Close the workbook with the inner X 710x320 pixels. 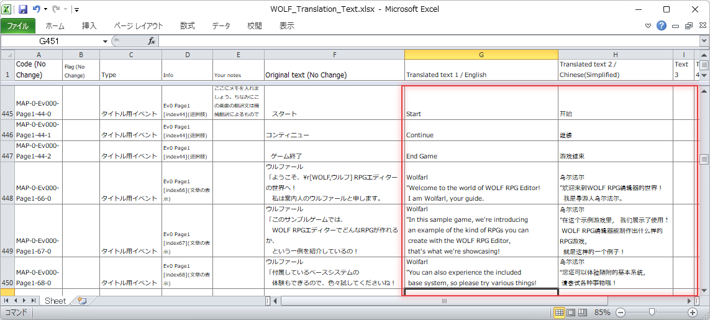coord(701,26)
